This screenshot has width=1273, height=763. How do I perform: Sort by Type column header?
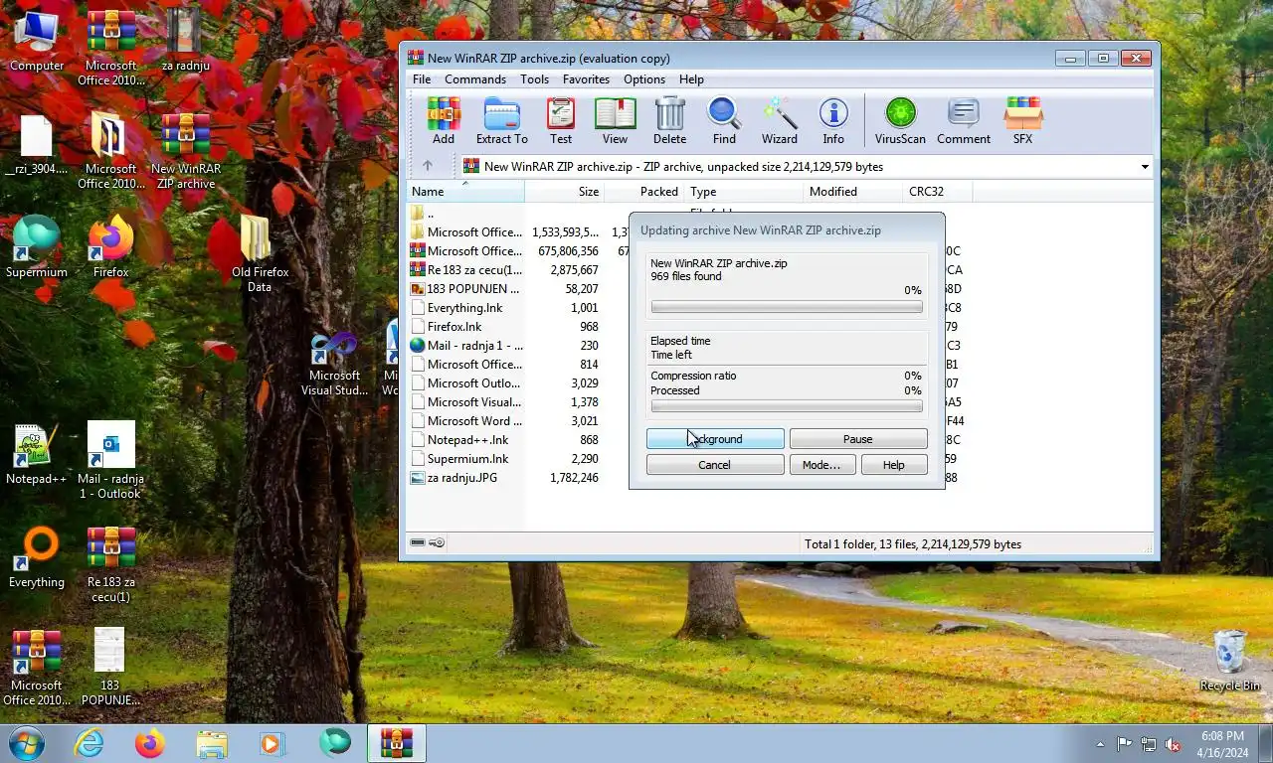click(x=743, y=192)
